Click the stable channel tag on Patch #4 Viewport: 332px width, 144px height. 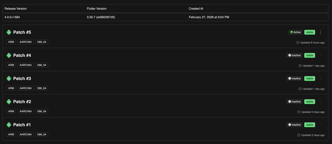[x=310, y=55]
